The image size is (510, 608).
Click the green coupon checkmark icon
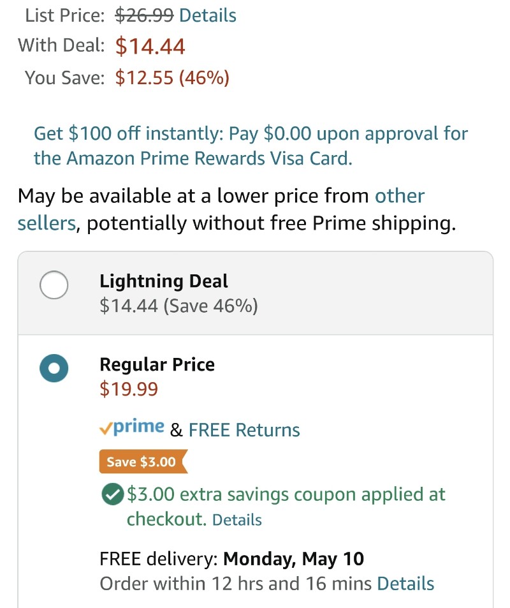112,494
